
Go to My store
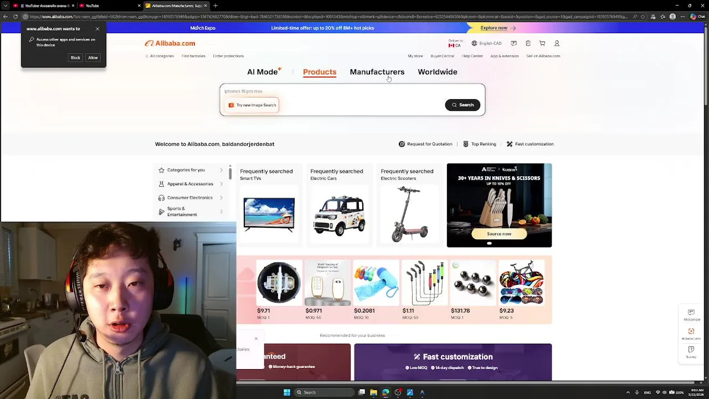coord(415,56)
